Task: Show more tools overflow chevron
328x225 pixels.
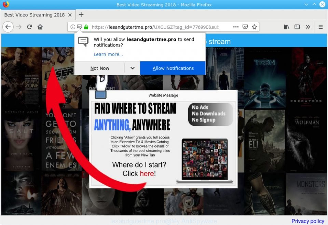Action: [x=308, y=27]
